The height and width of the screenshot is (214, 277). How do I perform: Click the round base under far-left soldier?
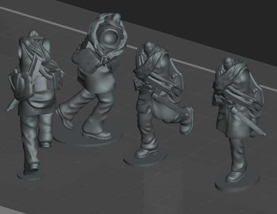coord(30,175)
